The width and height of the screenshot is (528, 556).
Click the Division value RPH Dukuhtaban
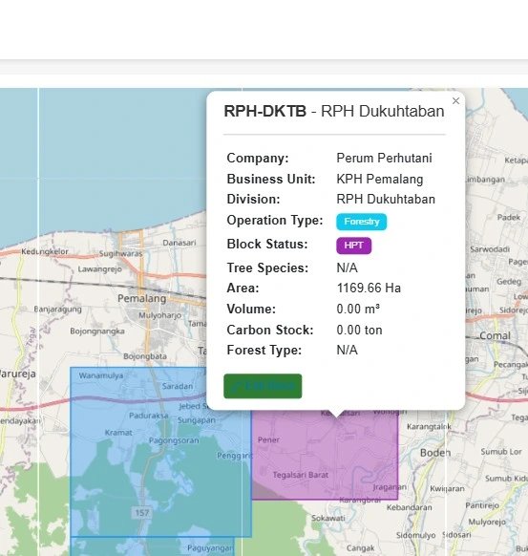386,199
